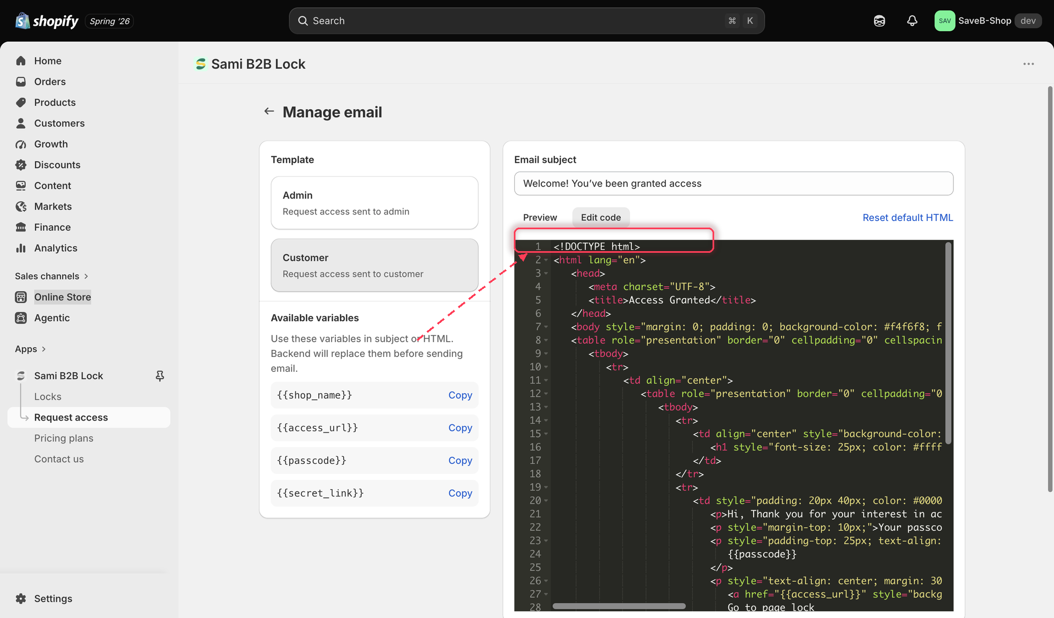1054x618 pixels.
Task: Open the Locks app page
Action: [x=48, y=396]
